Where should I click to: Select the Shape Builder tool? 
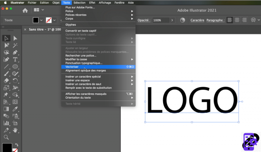(x=15, y=95)
